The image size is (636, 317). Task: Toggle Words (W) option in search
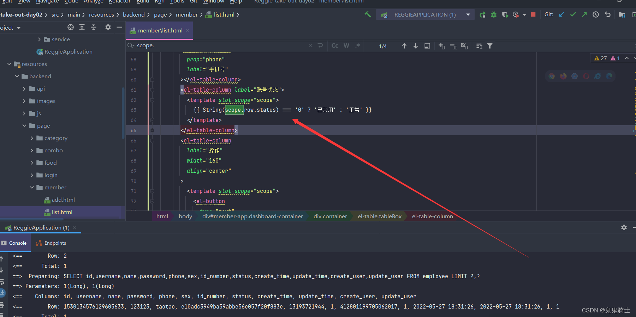346,45
